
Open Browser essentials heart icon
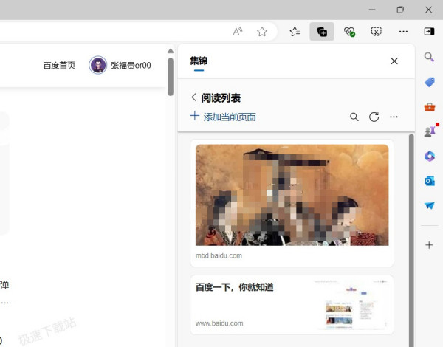click(349, 31)
